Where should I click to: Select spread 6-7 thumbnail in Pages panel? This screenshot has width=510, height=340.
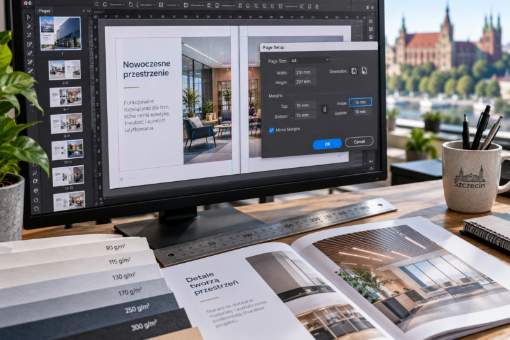click(66, 96)
